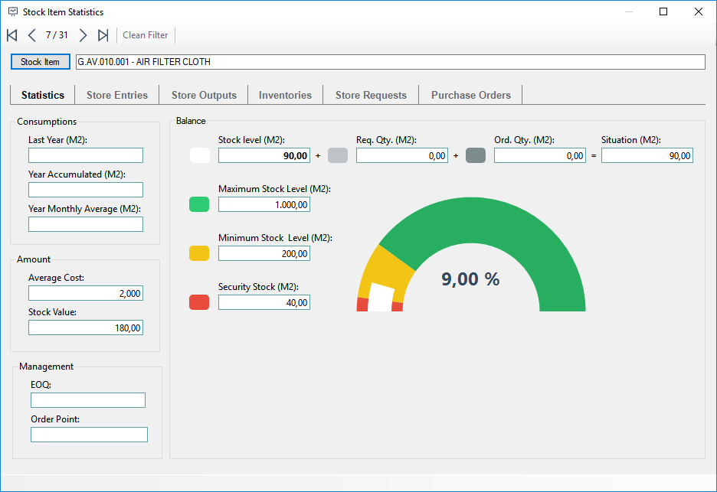Select the Purchase Orders tab
Image resolution: width=717 pixels, height=492 pixels.
[x=471, y=95]
